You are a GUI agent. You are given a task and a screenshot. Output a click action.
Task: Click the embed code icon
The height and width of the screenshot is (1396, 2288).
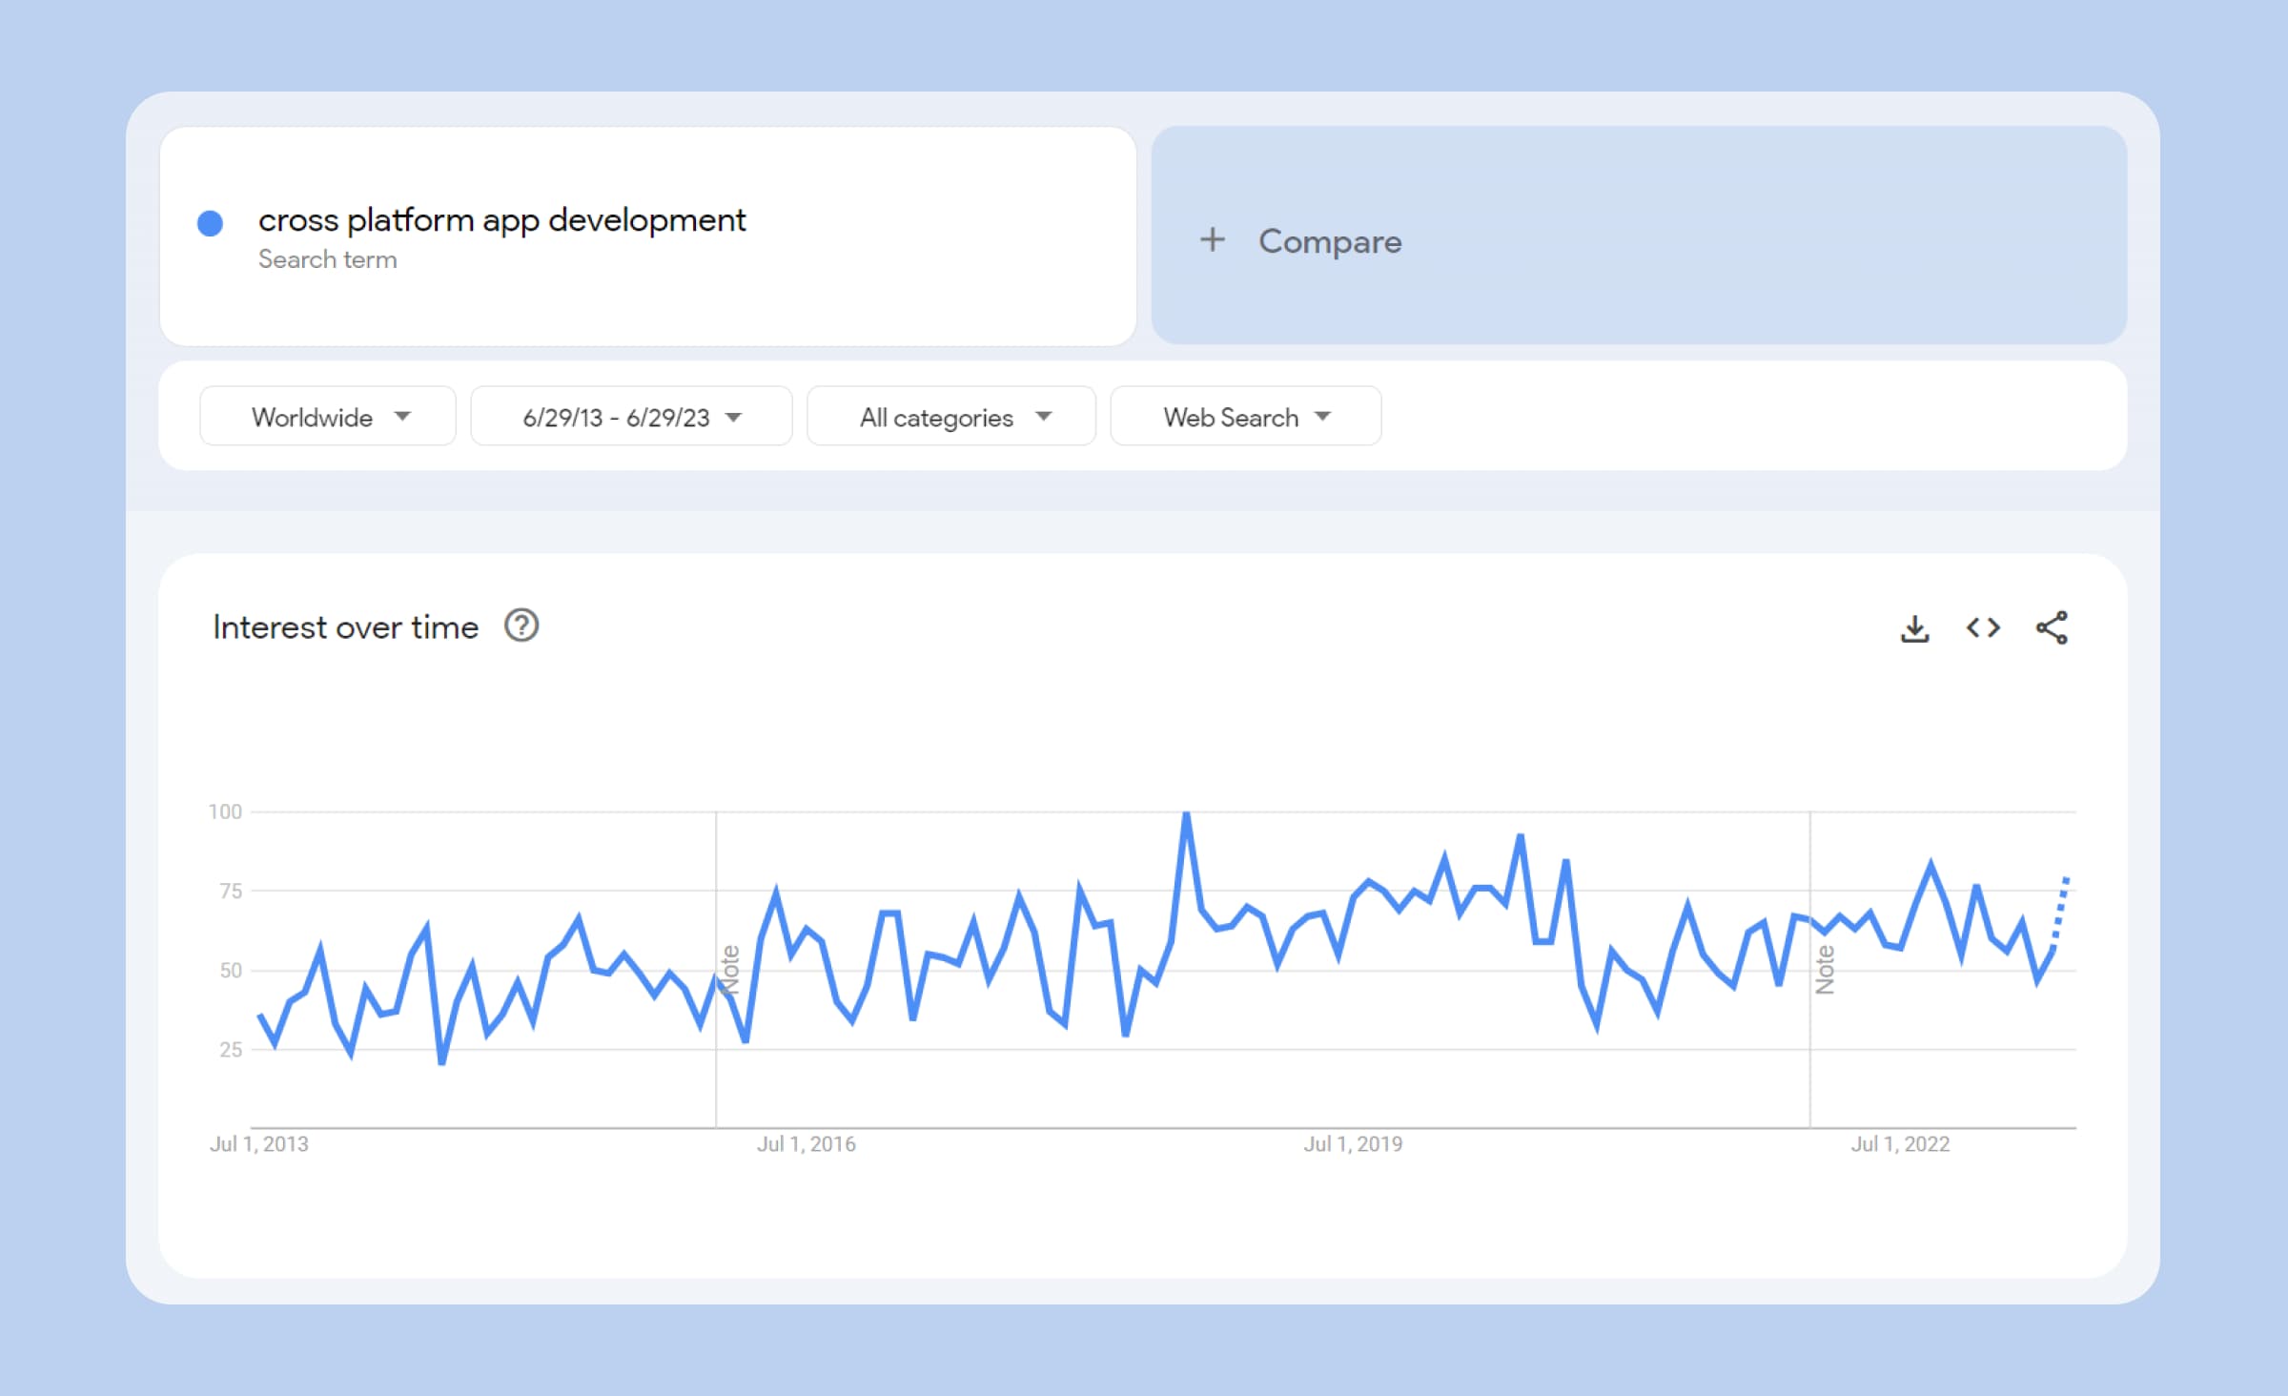[1984, 627]
